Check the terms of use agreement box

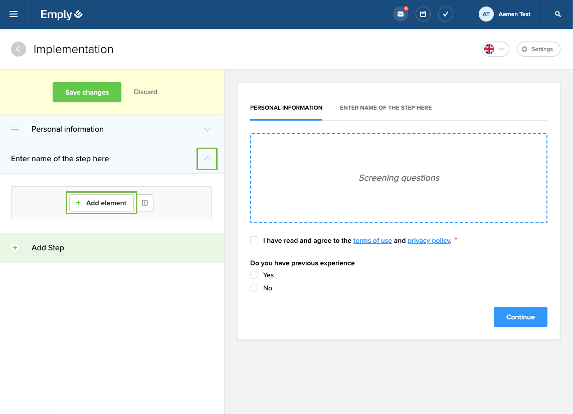(254, 240)
